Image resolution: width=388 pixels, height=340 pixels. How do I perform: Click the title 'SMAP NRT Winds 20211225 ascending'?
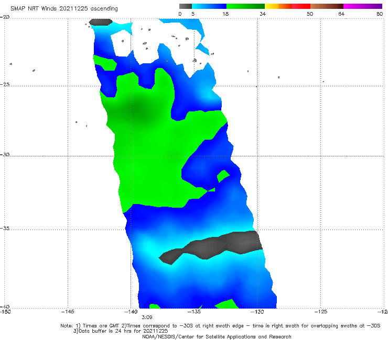click(x=64, y=8)
